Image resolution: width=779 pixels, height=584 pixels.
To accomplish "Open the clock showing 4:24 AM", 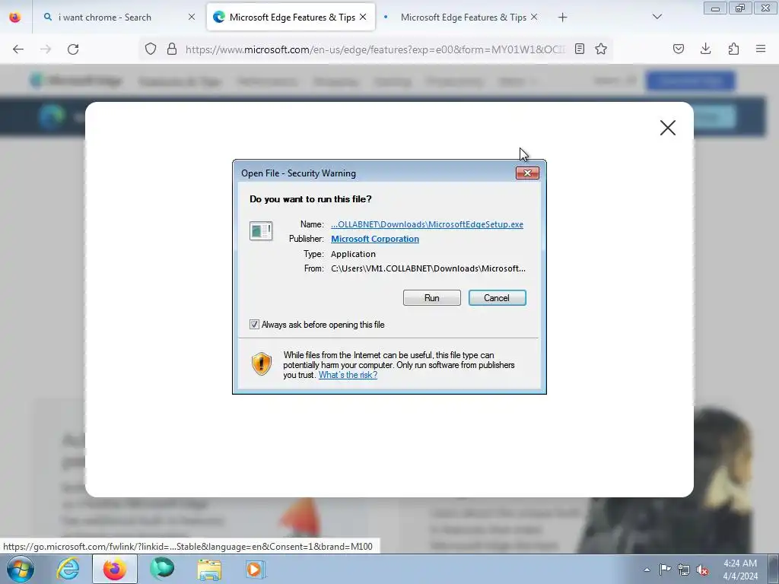I will click(x=740, y=570).
